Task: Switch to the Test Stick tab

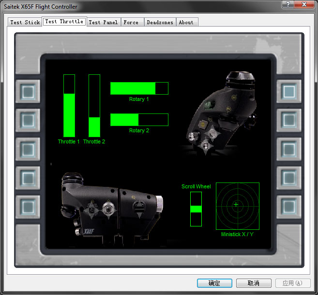Action: point(25,22)
